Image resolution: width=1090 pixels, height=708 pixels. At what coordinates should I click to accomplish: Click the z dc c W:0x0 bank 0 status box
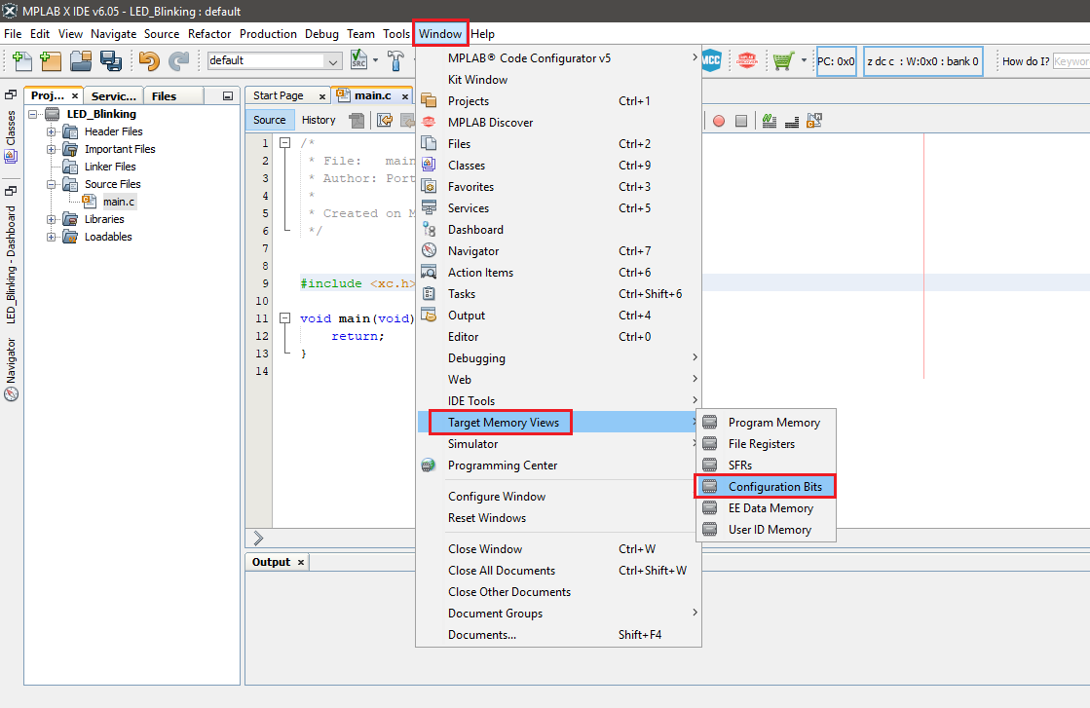(923, 61)
